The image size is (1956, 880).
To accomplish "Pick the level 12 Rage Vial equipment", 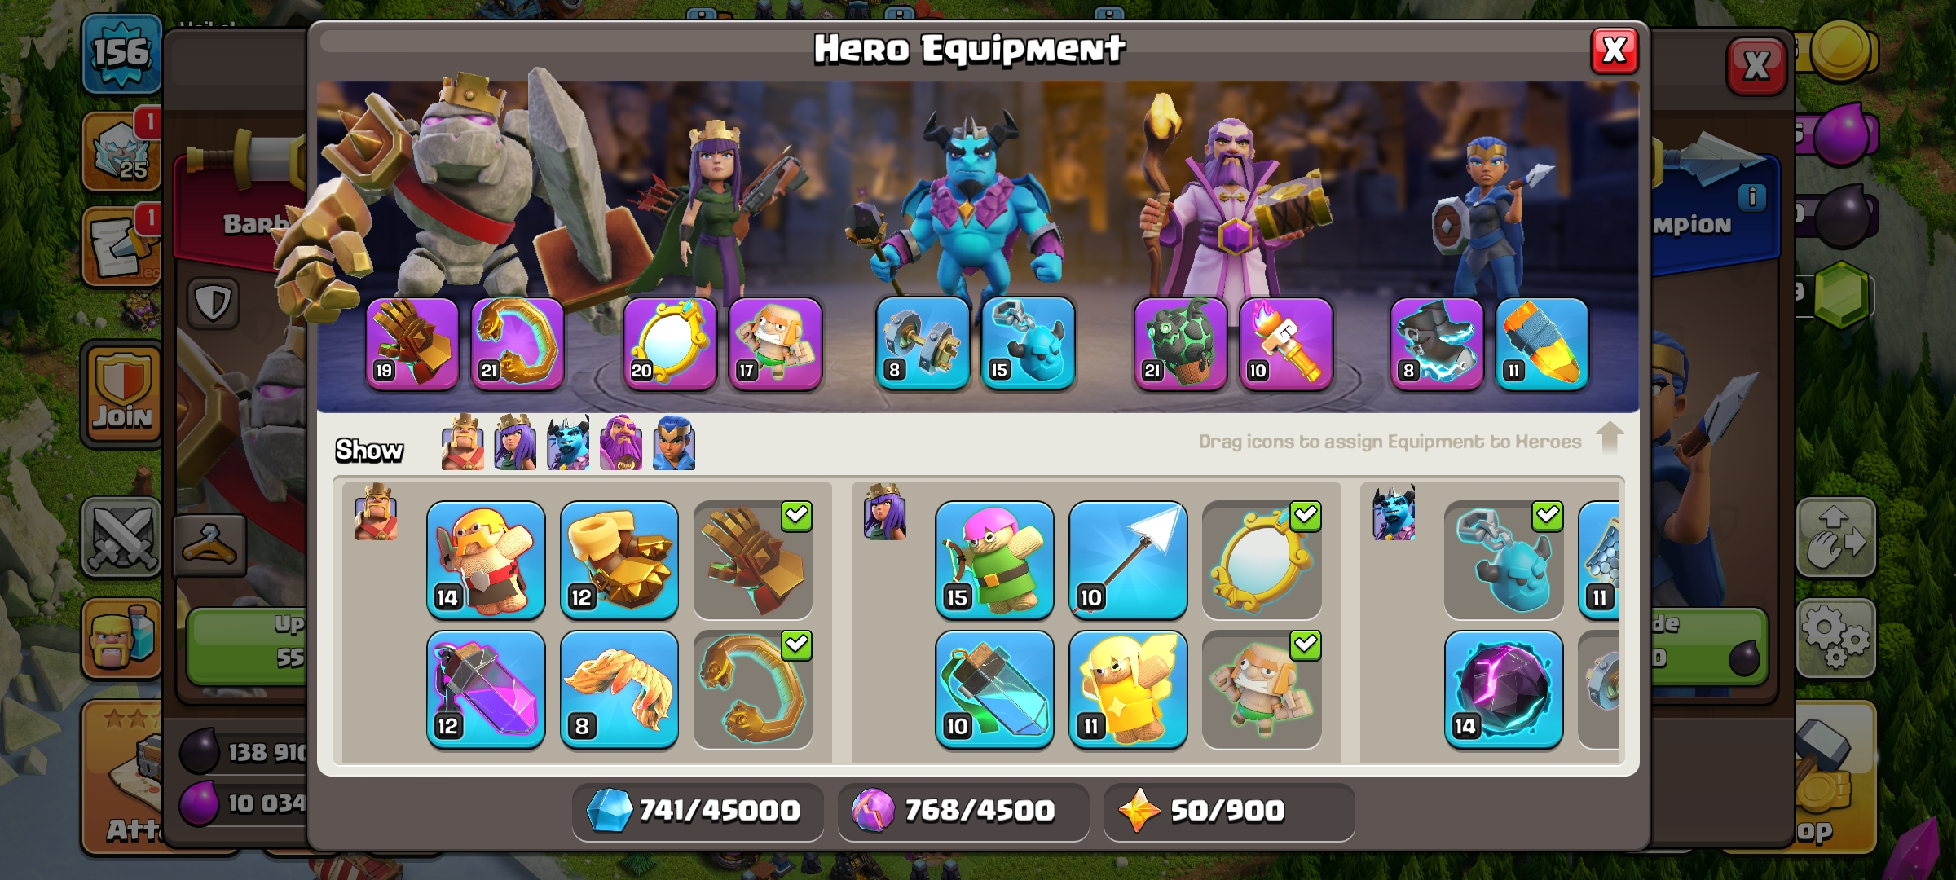I will (x=486, y=689).
